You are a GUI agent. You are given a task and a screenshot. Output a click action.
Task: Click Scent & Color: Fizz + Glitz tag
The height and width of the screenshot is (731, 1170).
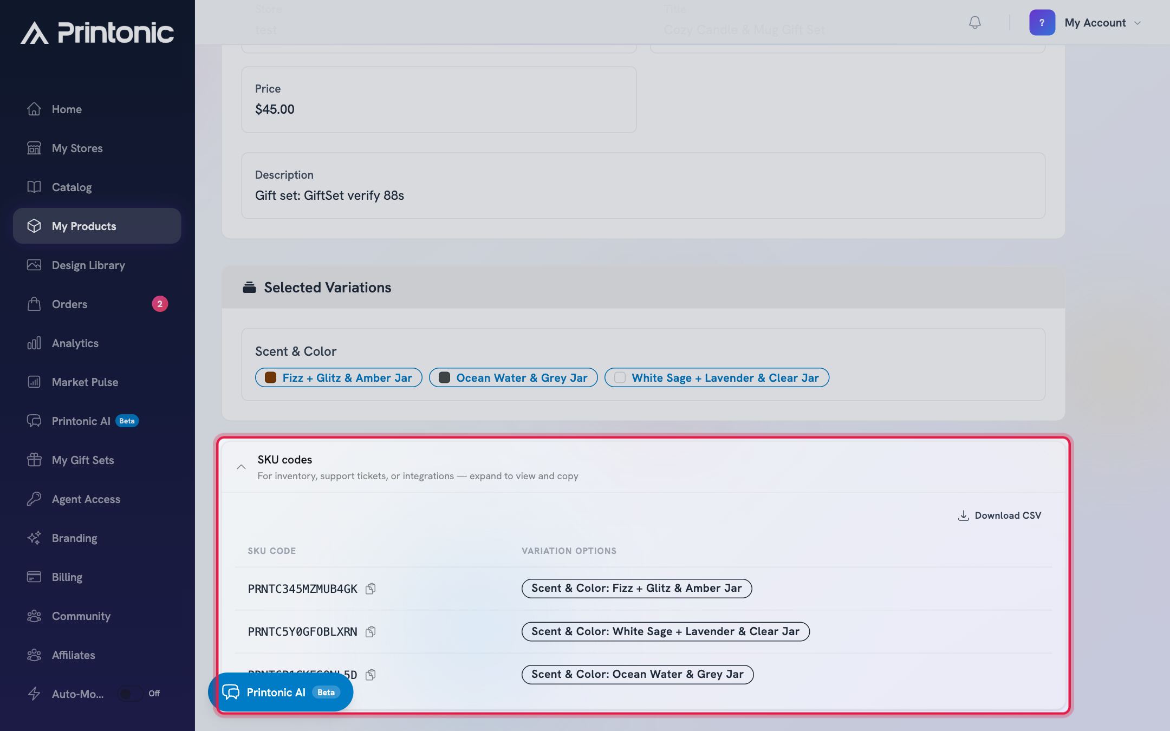tap(636, 588)
